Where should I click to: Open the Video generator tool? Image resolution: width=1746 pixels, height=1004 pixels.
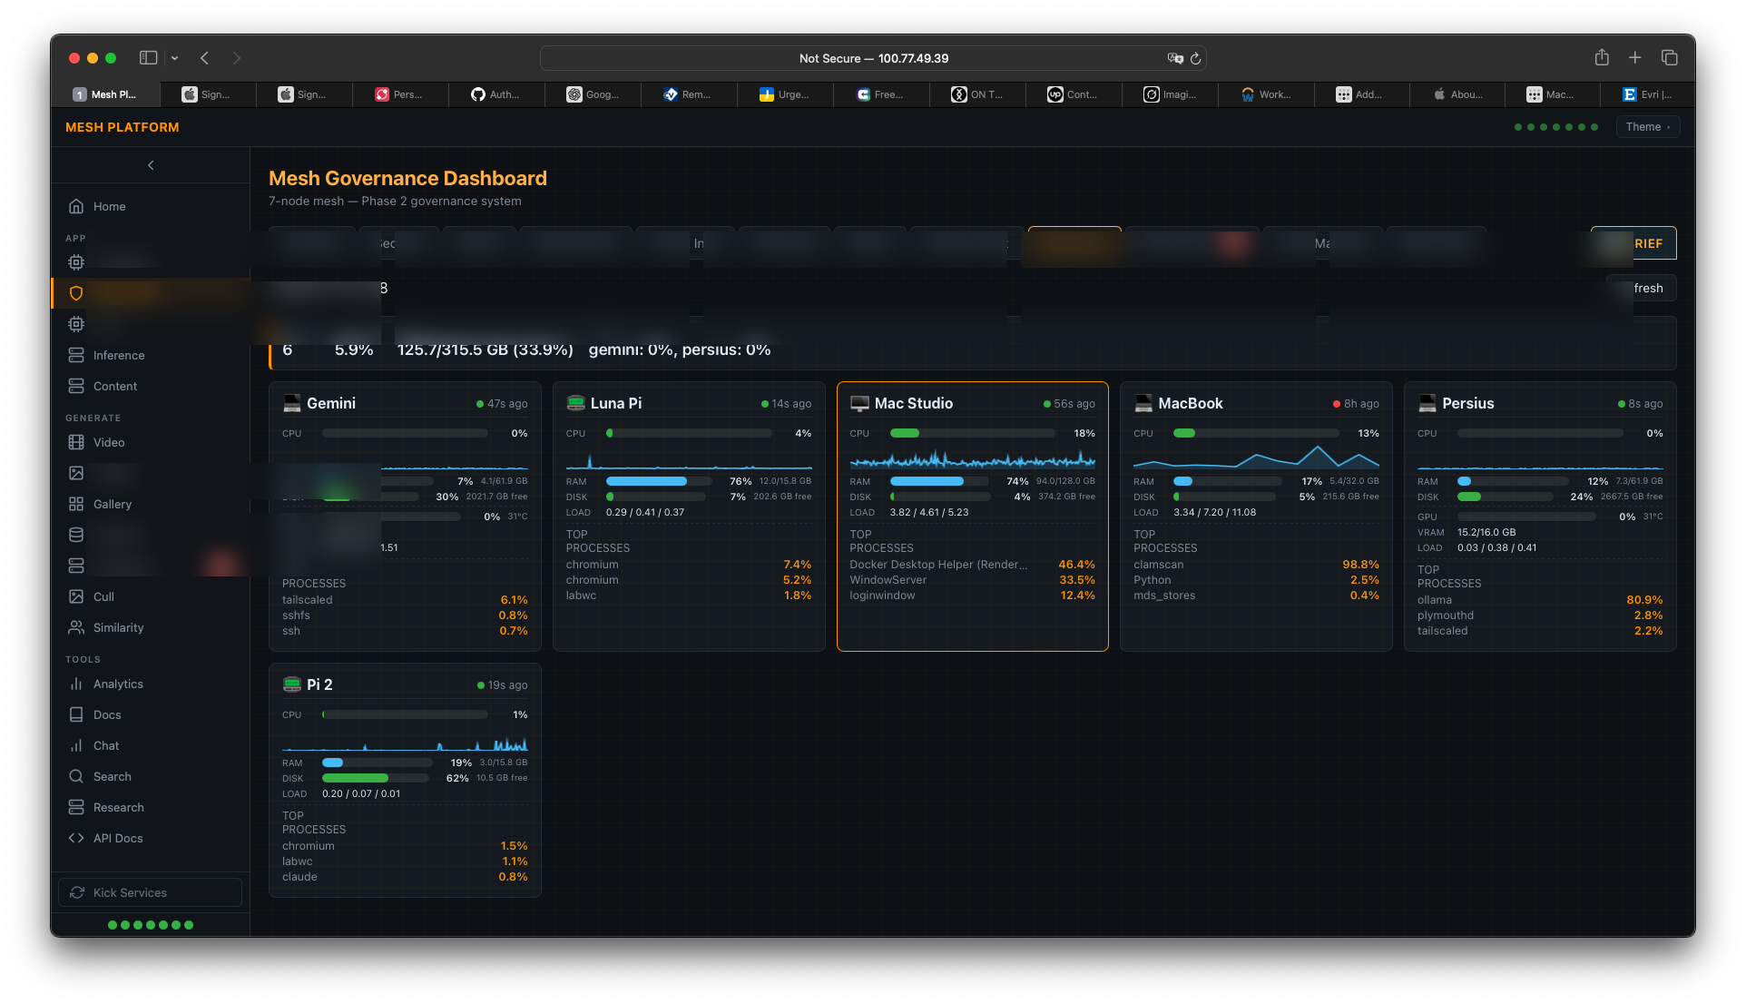[109, 442]
